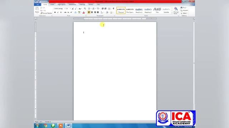Decrease paragraph indent
The height and width of the screenshot is (128, 229).
103,9
